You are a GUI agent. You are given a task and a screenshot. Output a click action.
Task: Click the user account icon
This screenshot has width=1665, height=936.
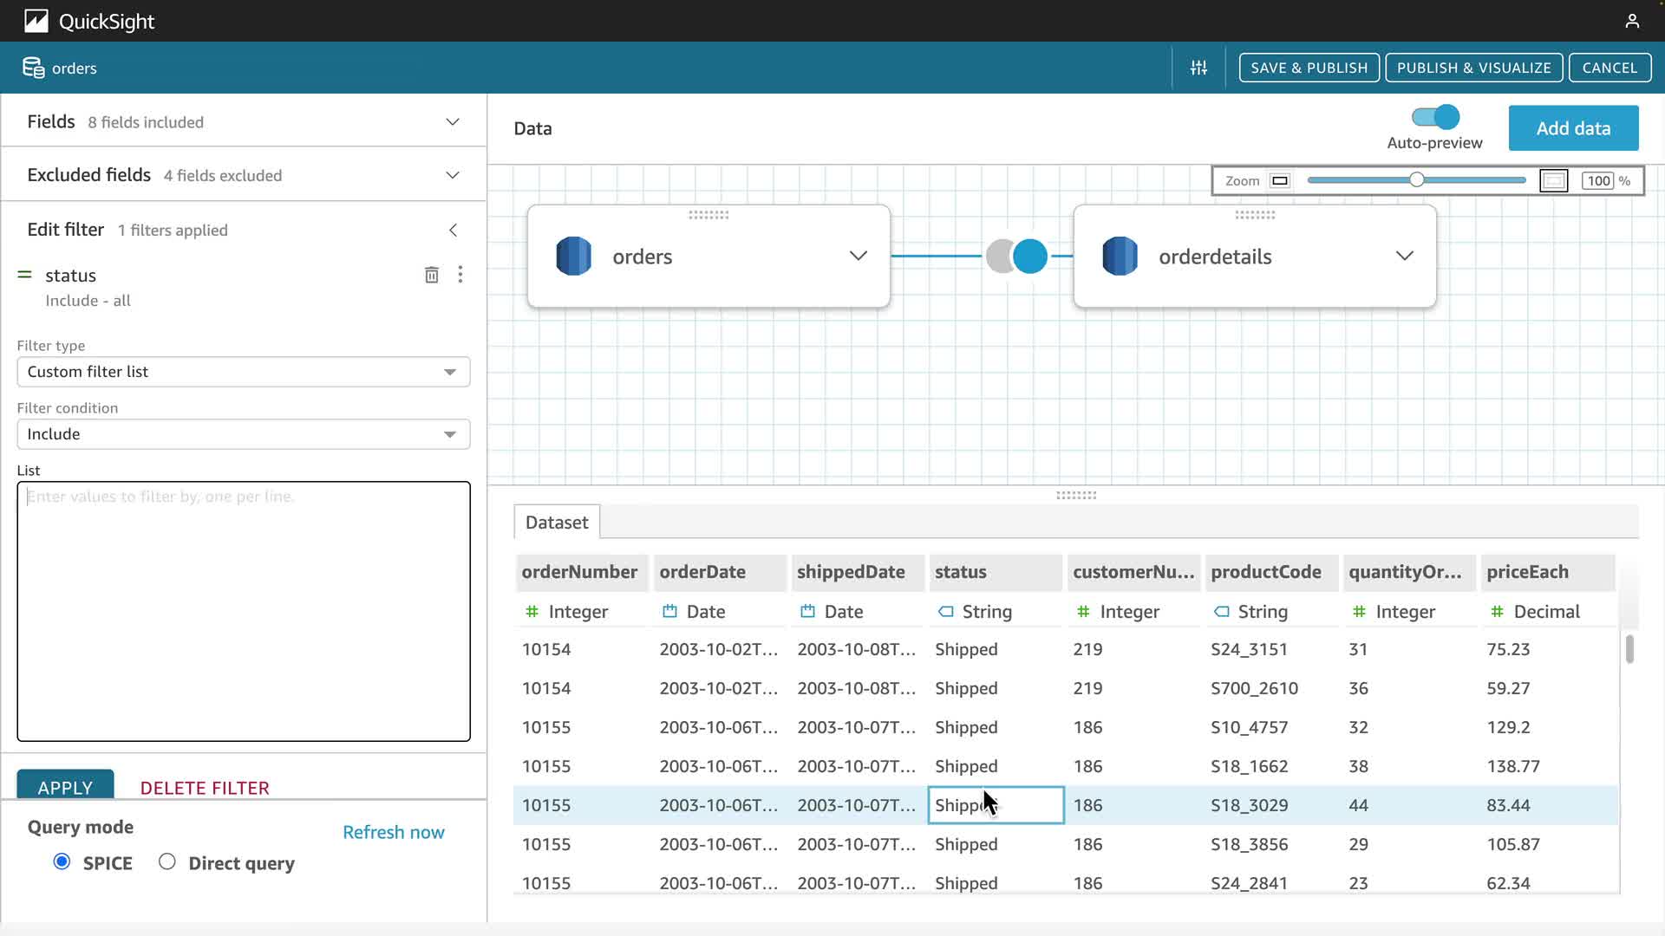[1632, 21]
